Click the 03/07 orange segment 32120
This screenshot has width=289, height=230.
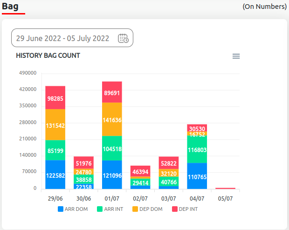[x=168, y=173]
